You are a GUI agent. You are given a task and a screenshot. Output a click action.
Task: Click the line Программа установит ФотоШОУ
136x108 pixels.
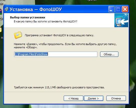(59, 35)
